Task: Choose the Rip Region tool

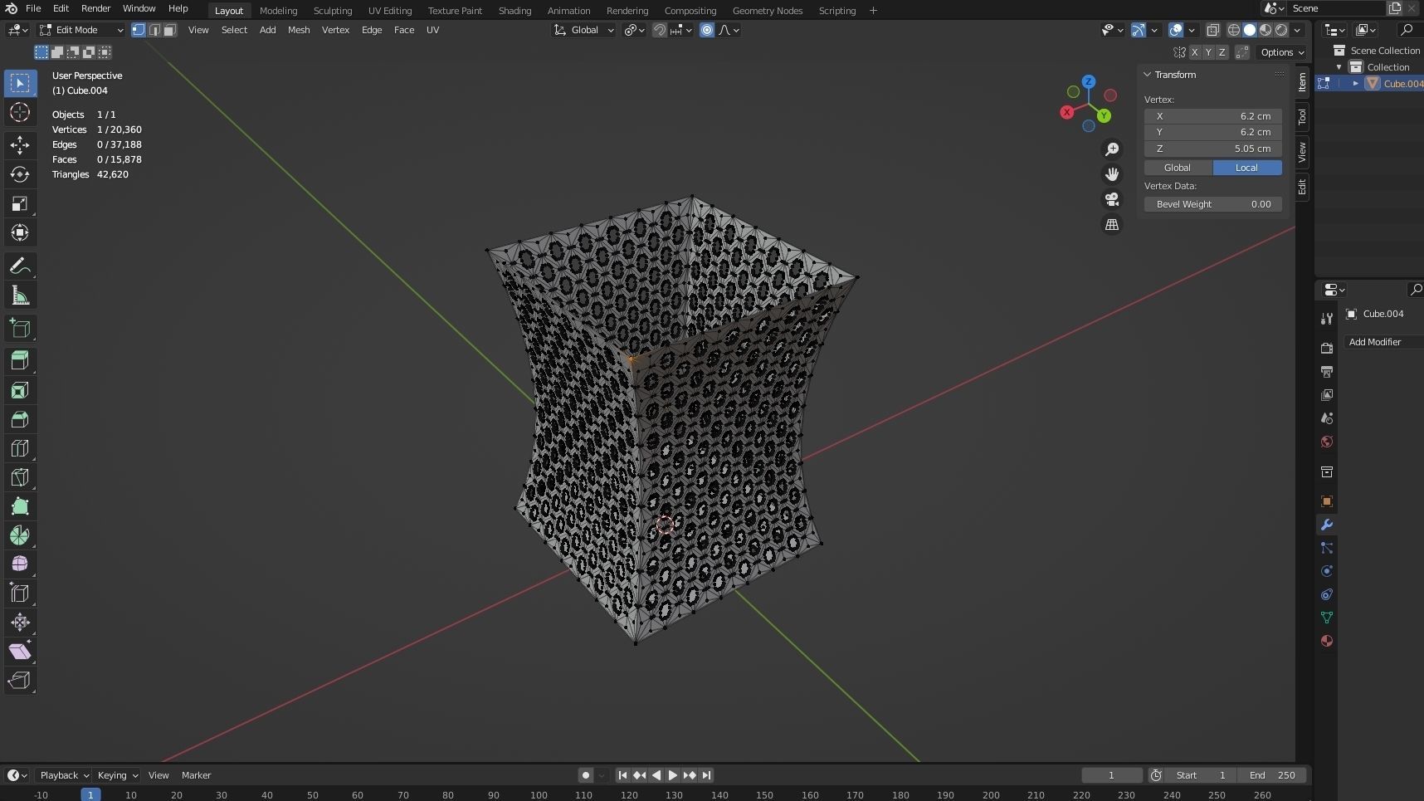Action: [20, 681]
